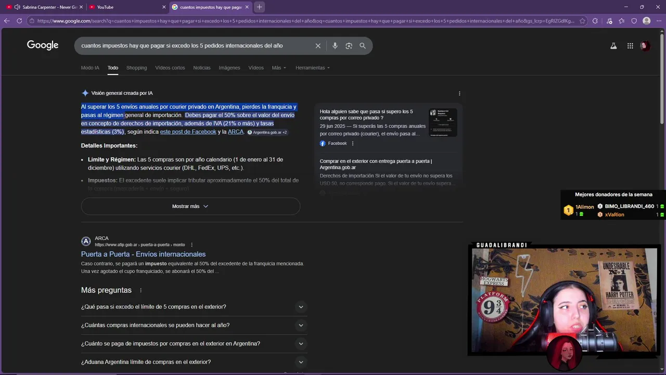Open a new browser tab
The height and width of the screenshot is (375, 666).
[x=259, y=7]
